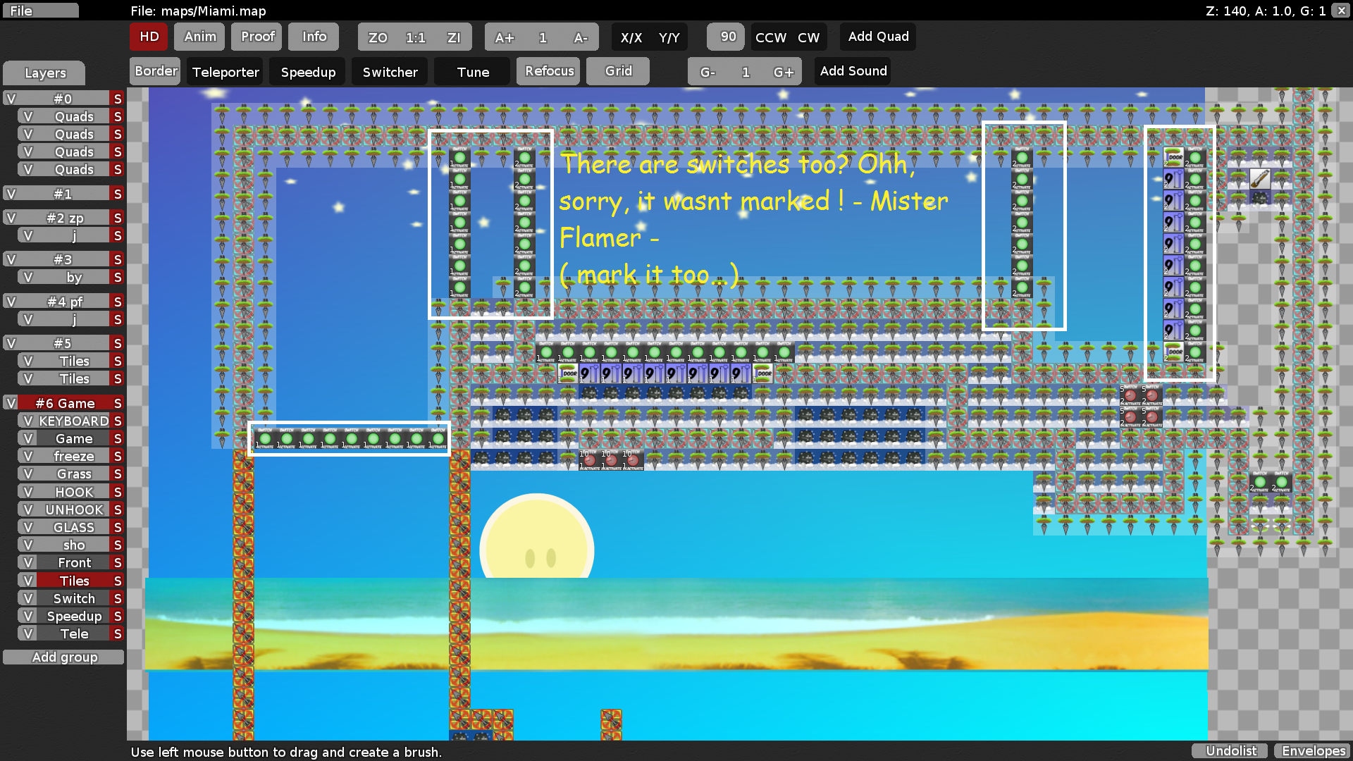Increase grid size with G+
Viewport: 1353px width, 761px height.
[x=783, y=72]
